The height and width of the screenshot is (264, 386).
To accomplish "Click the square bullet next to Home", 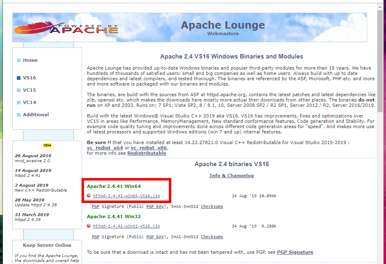I will point(18,61).
